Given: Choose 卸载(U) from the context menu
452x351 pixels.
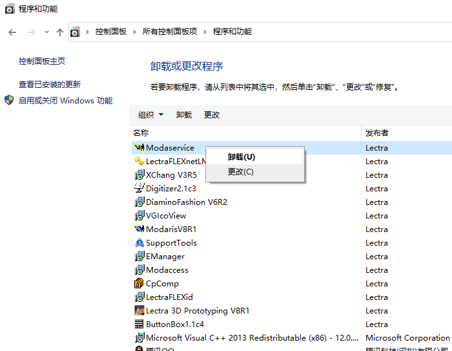Looking at the screenshot, I should [255, 157].
